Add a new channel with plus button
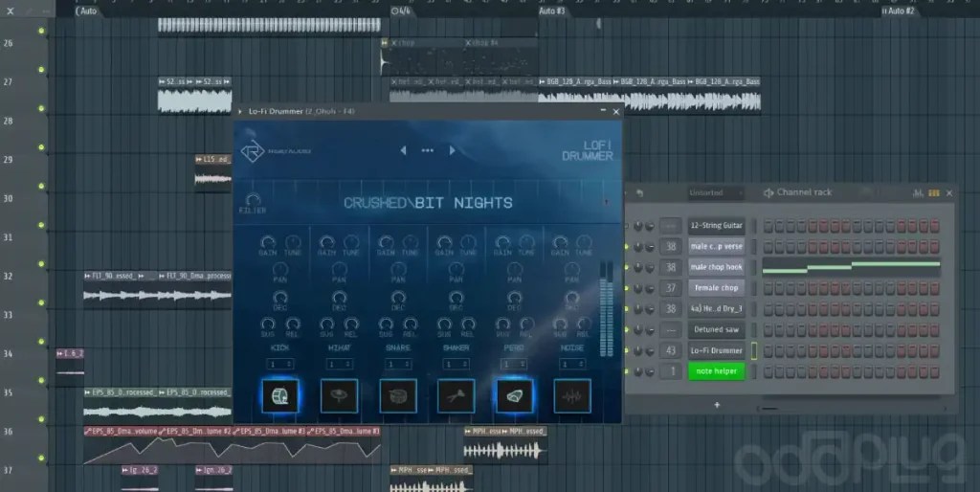This screenshot has height=492, width=980. point(717,405)
